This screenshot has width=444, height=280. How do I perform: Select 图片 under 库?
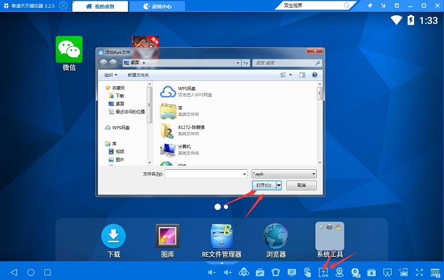click(117, 160)
